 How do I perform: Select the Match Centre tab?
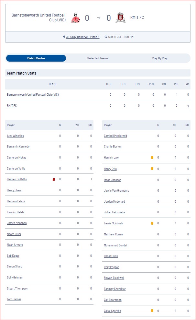click(x=36, y=58)
